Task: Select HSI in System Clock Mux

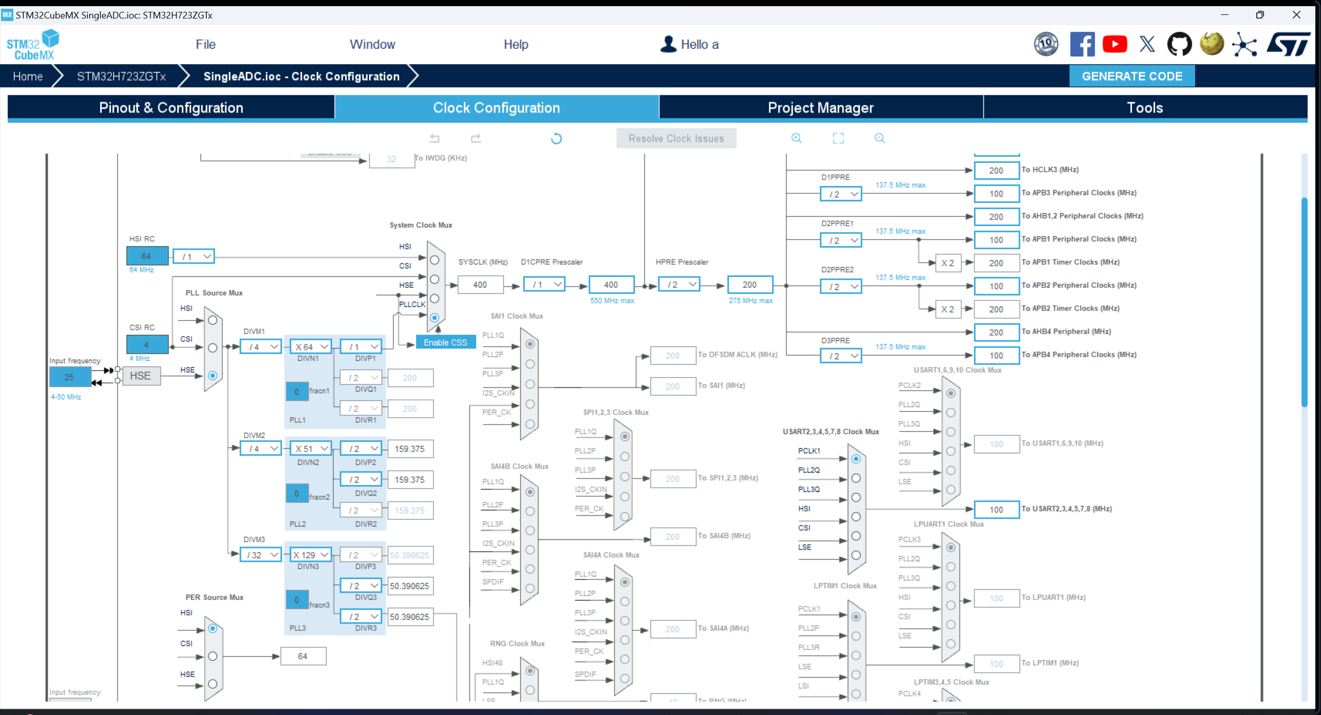Action: pos(435,260)
